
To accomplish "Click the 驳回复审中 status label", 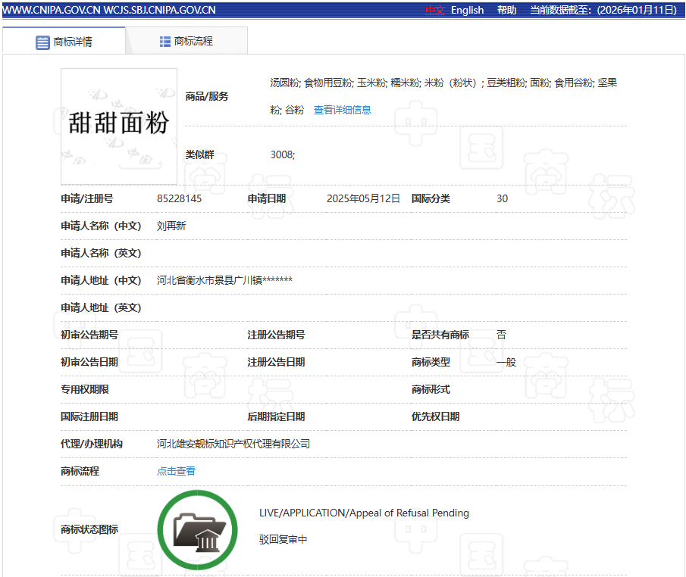I will coord(283,540).
